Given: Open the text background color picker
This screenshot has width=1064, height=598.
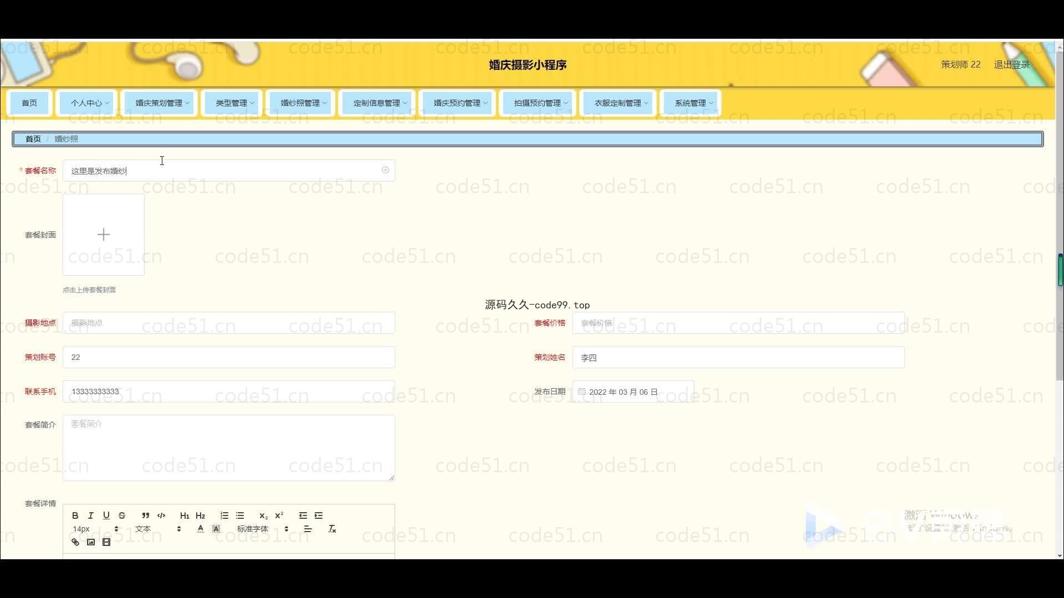Looking at the screenshot, I should (x=216, y=529).
